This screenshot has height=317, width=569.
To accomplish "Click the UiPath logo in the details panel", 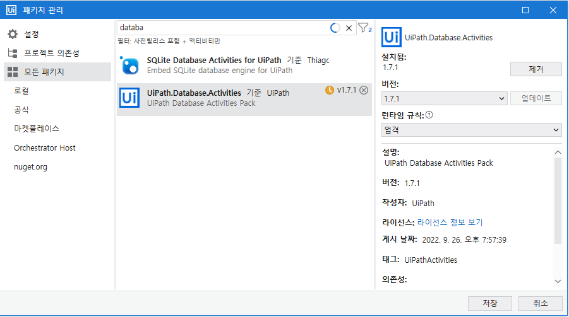I will click(391, 37).
